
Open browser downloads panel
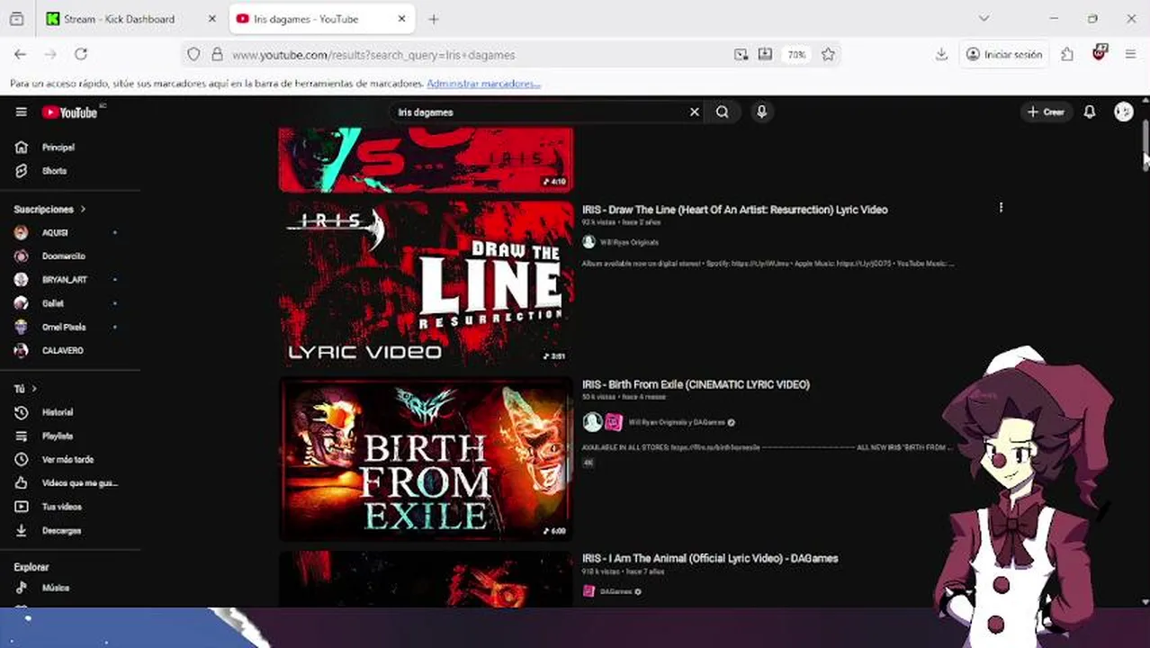(x=941, y=54)
